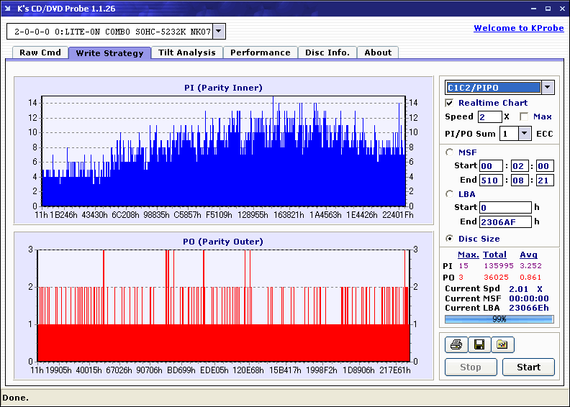Select the MSF radio button
This screenshot has width=570, height=407.
point(451,152)
